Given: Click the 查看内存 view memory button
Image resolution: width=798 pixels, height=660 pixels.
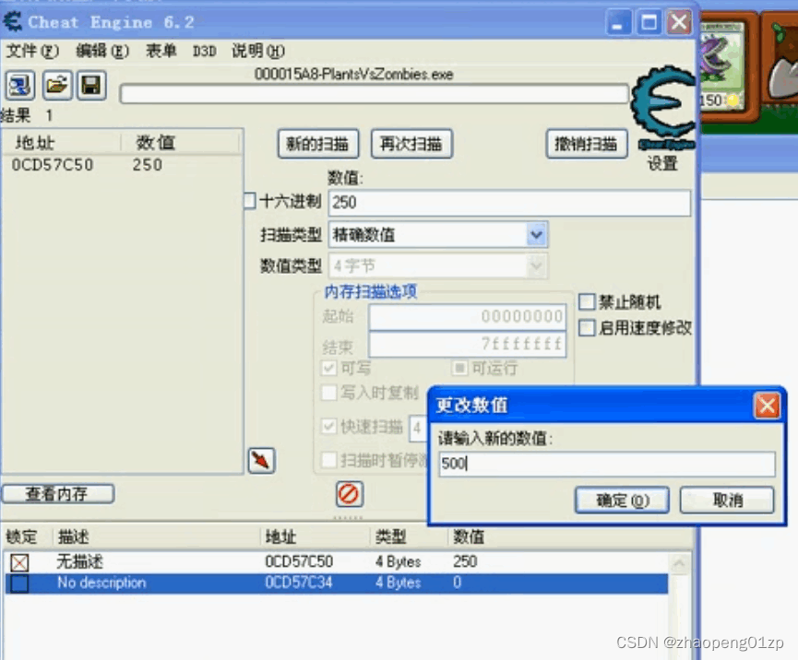Looking at the screenshot, I should click(57, 493).
